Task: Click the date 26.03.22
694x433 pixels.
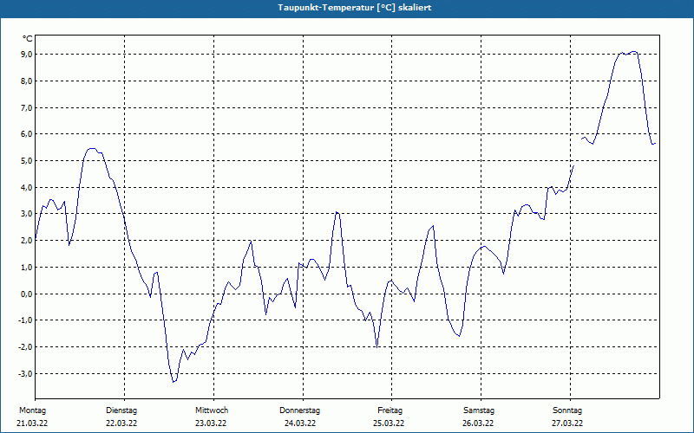Action: click(478, 423)
